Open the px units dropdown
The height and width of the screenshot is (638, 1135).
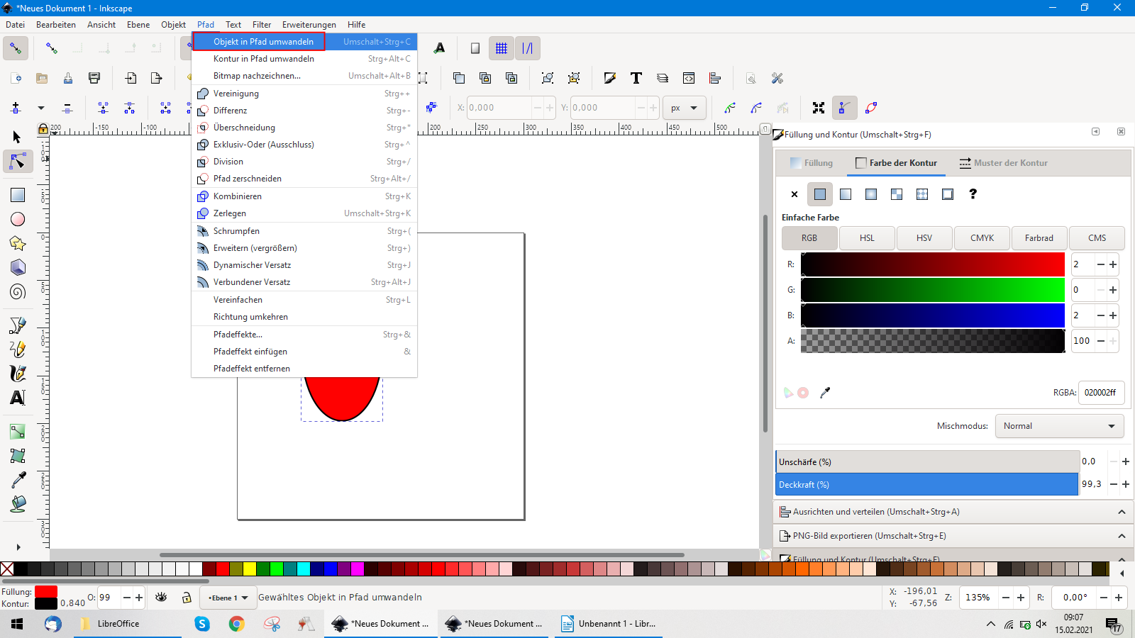[684, 108]
